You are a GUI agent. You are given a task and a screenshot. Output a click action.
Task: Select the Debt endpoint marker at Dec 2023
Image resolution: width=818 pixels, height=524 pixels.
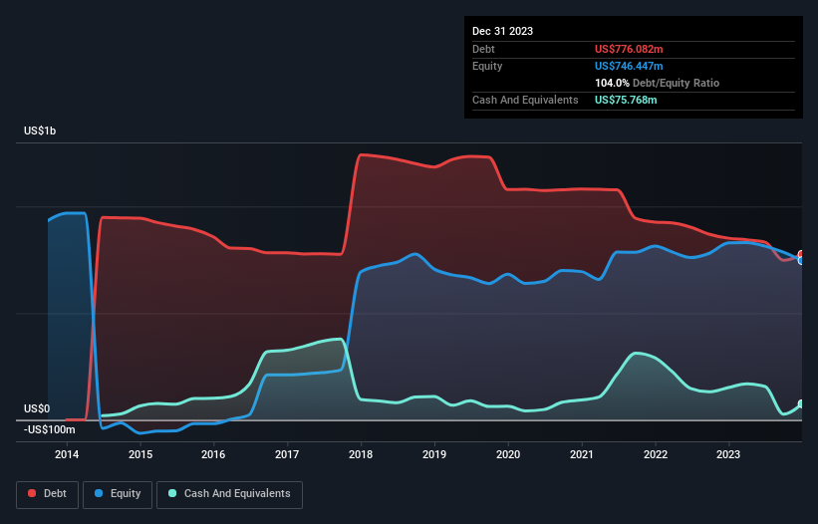click(x=801, y=254)
